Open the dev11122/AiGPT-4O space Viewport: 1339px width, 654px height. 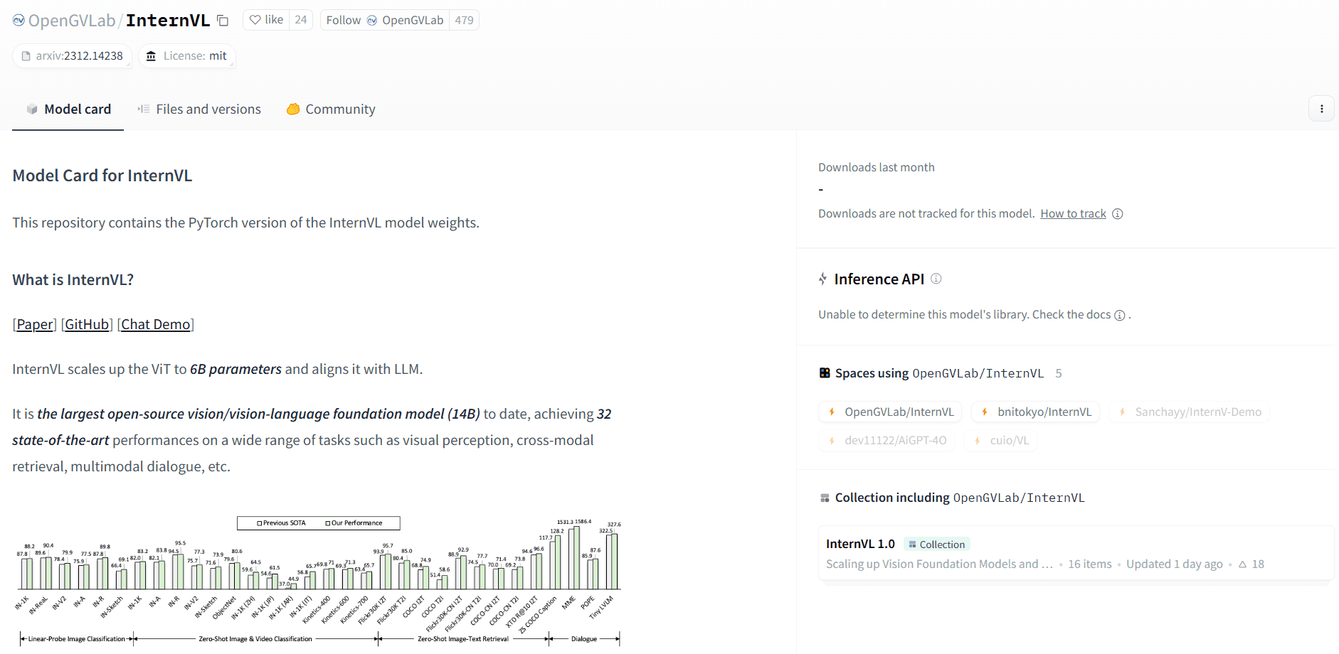887,440
